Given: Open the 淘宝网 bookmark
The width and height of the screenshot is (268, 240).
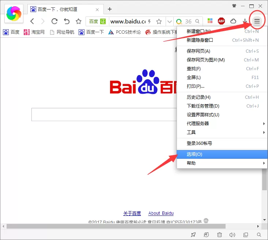Looking at the screenshot, I should (34, 32).
